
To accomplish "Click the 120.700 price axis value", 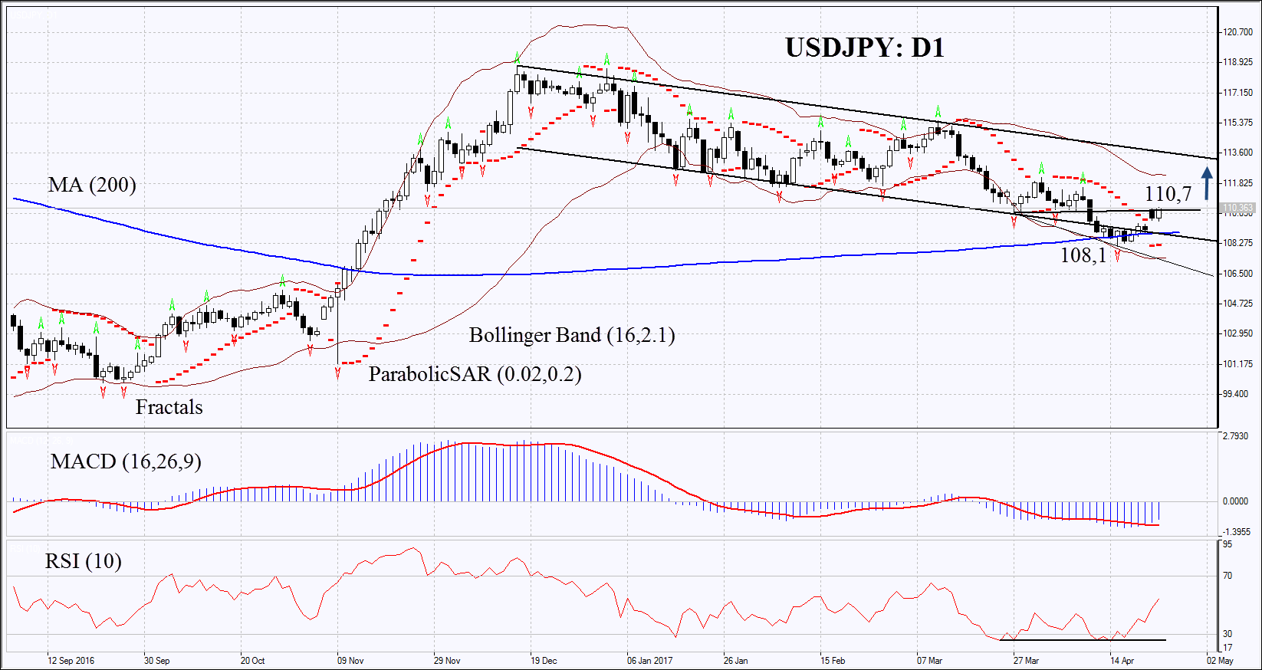I will (x=1238, y=32).
